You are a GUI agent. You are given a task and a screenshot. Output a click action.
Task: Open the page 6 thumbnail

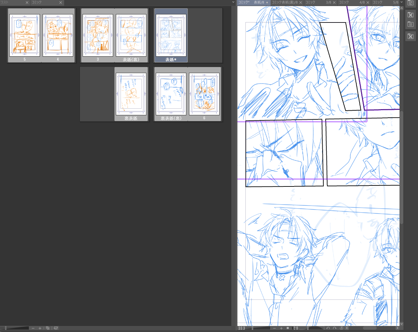[204, 95]
